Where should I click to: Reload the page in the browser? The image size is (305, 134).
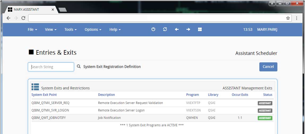coord(23,18)
